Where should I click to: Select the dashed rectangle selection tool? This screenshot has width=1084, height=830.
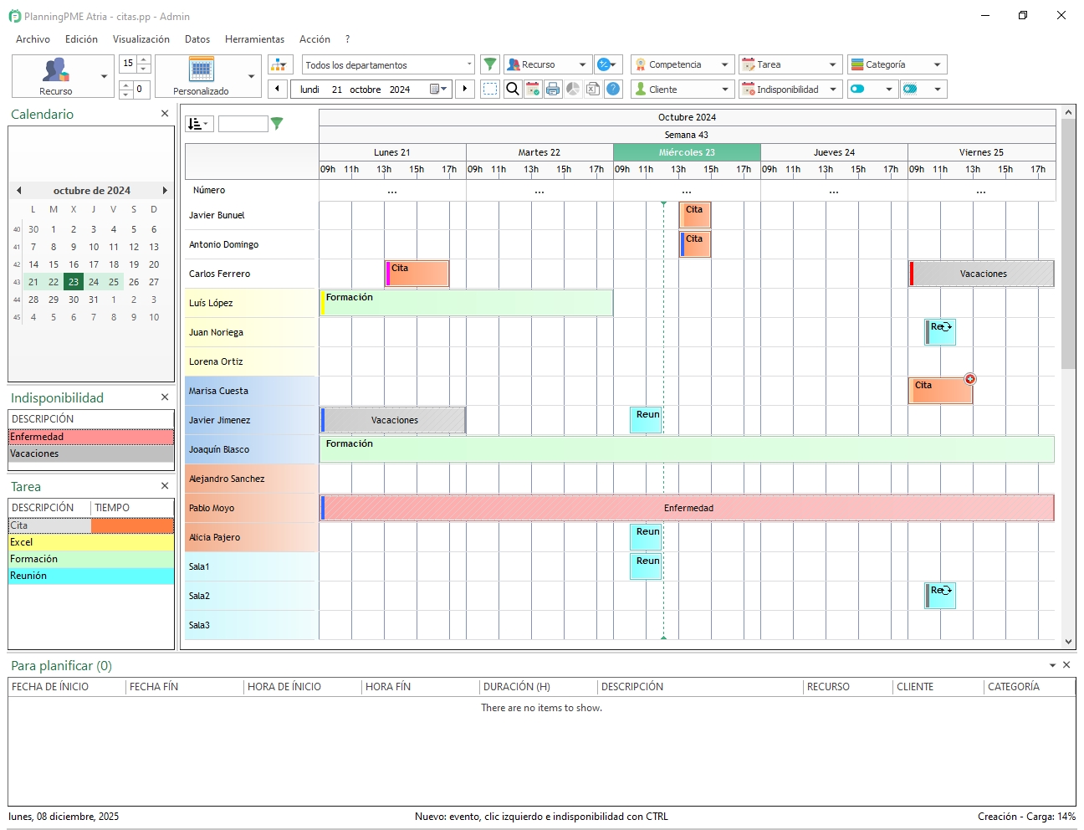pyautogui.click(x=490, y=89)
